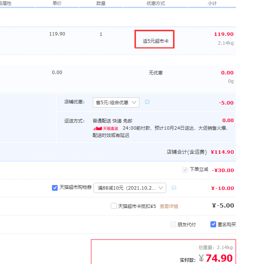Viewport: 262px width, 264px height.
Task: Uncheck the 匿名购买 checkbox
Action: pyautogui.click(x=213, y=224)
